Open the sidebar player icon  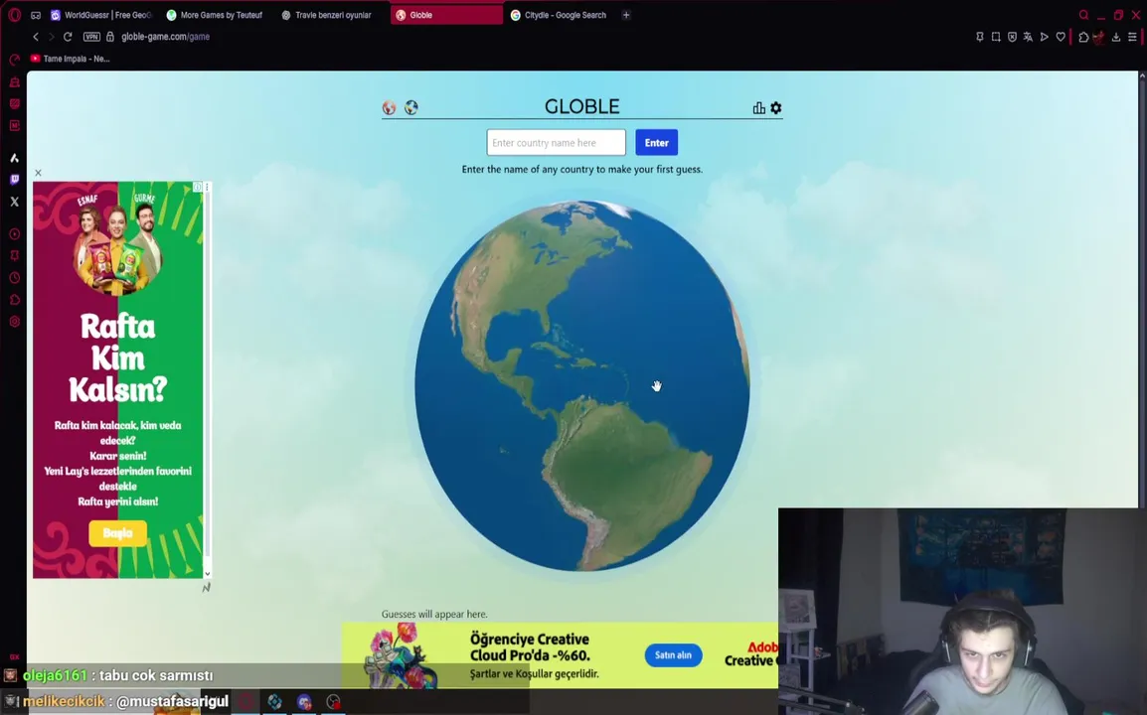(15, 234)
